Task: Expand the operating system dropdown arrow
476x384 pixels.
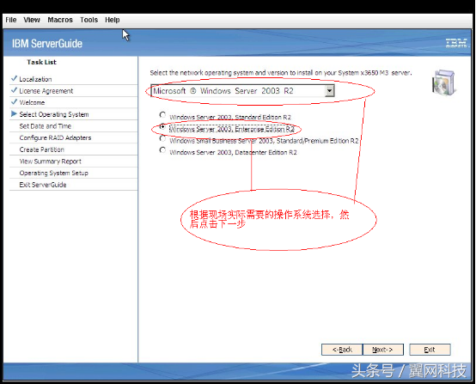Action: coord(329,91)
